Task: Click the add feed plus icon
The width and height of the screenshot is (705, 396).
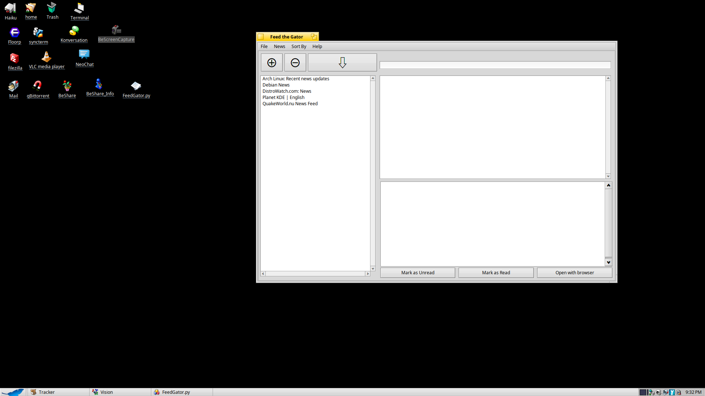Action: coord(272,63)
